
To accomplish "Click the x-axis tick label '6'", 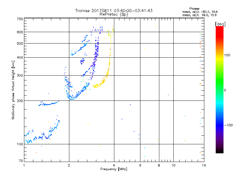I will 140,165.
